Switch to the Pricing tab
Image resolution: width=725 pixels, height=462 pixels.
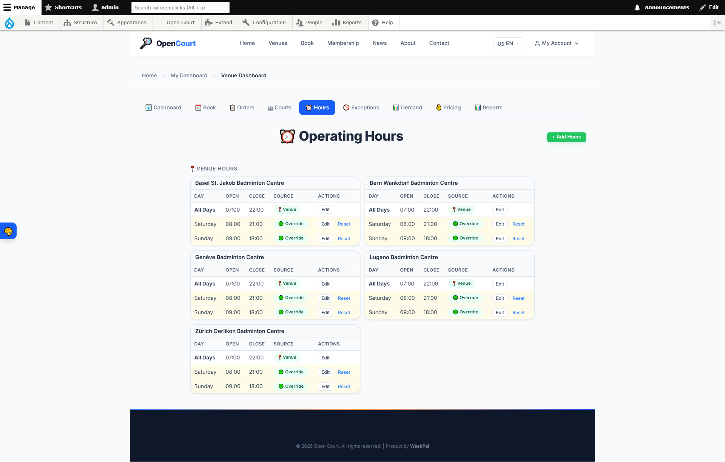448,107
